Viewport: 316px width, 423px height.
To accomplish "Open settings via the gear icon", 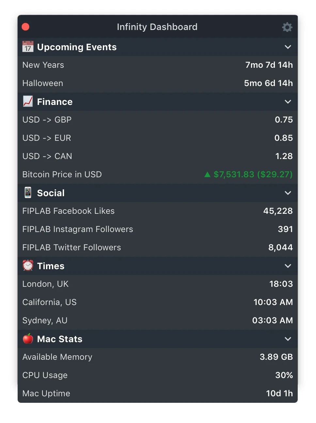I will 287,27.
